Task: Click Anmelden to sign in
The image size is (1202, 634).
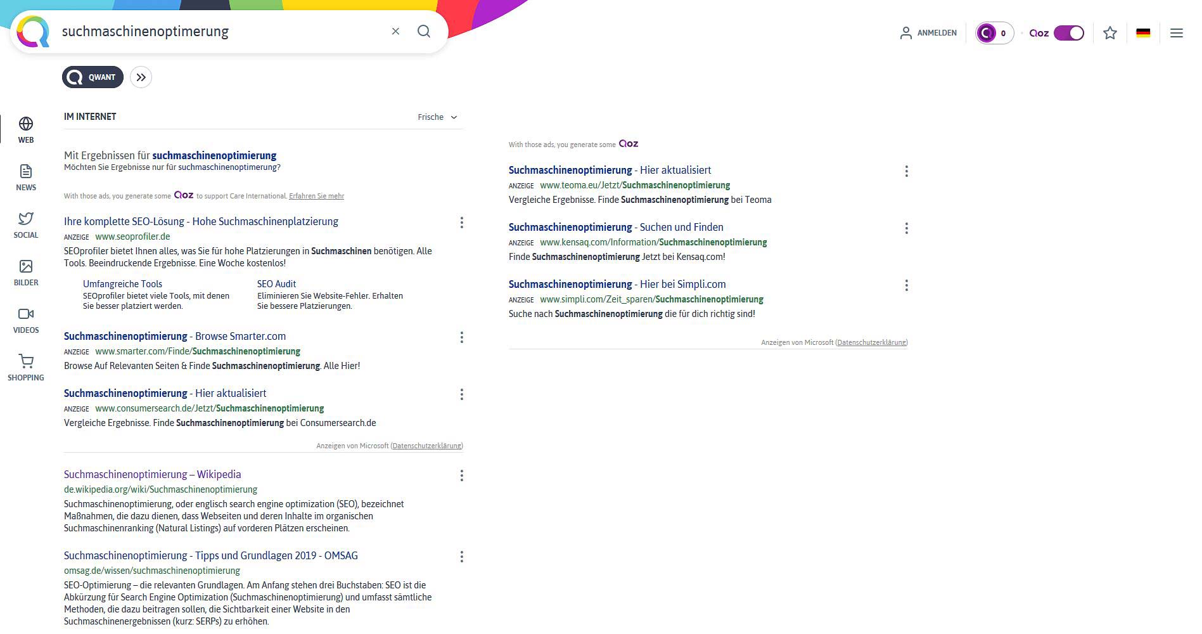Action: point(928,33)
